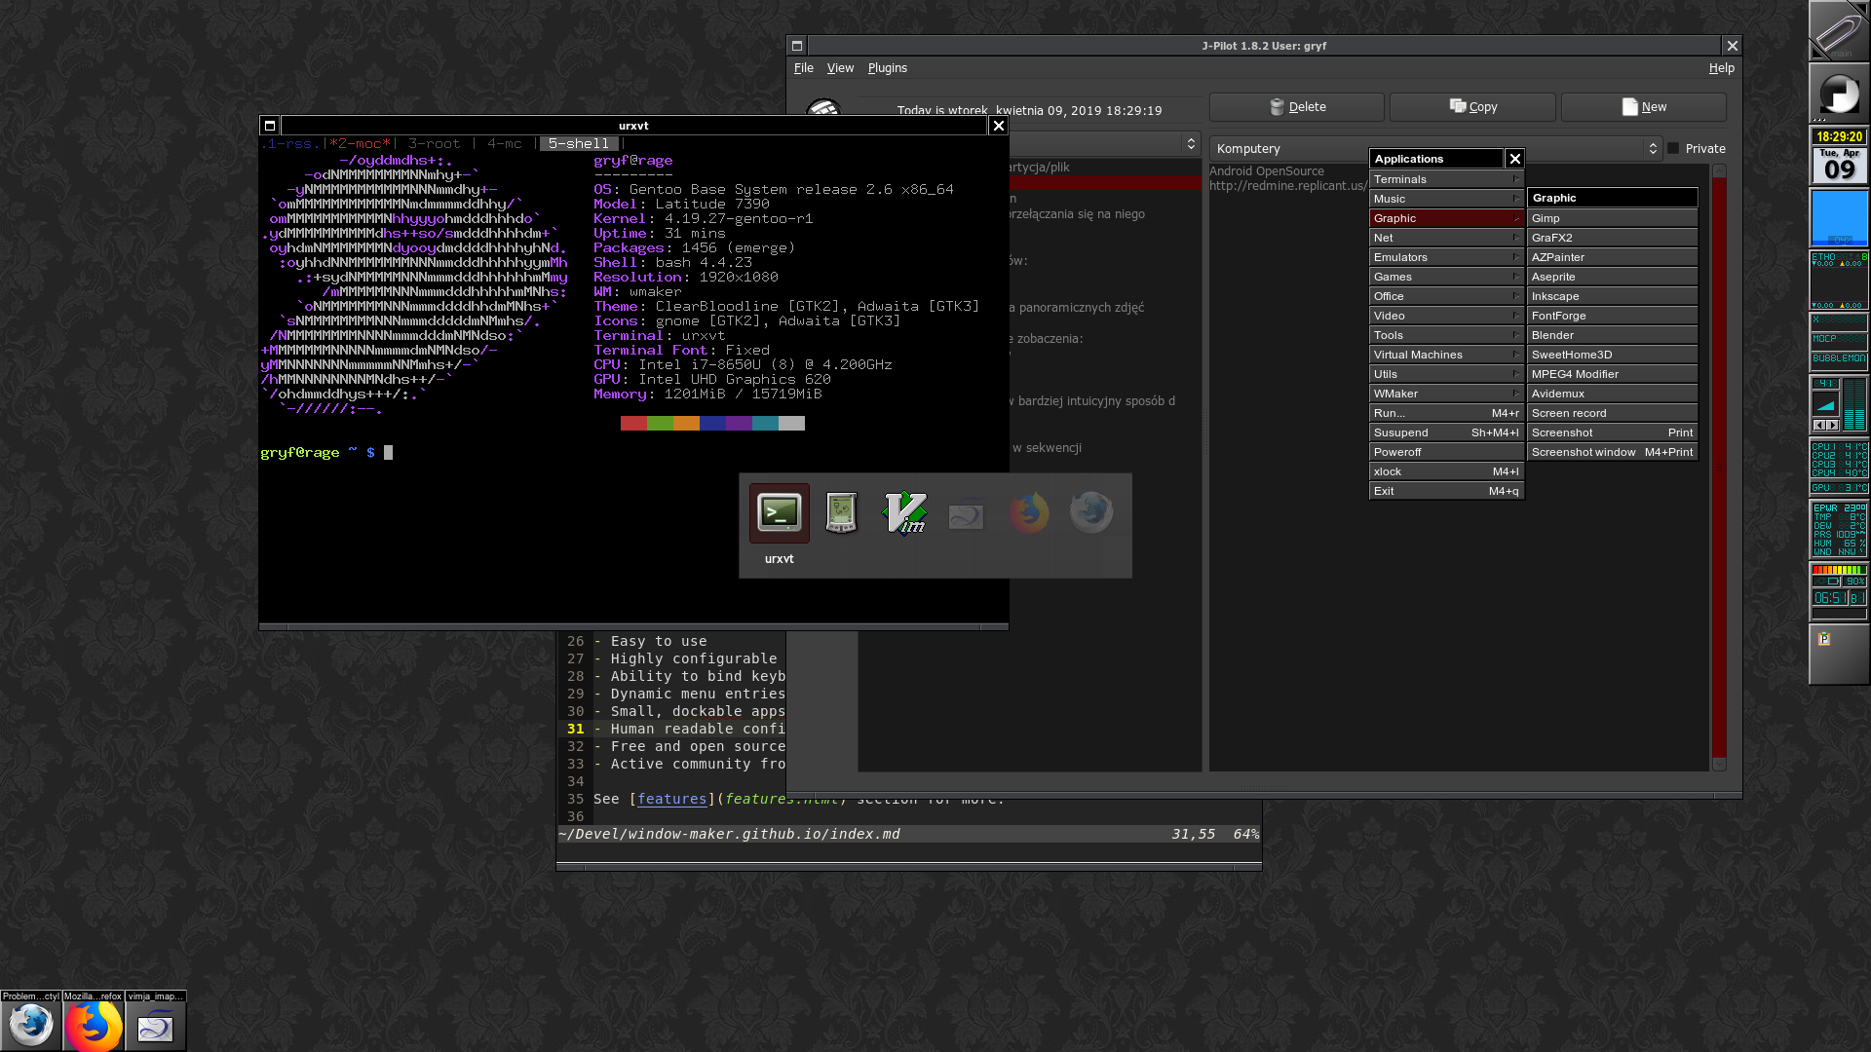Click the red swatch in neofetch palette
The width and height of the screenshot is (1871, 1052).
point(633,424)
